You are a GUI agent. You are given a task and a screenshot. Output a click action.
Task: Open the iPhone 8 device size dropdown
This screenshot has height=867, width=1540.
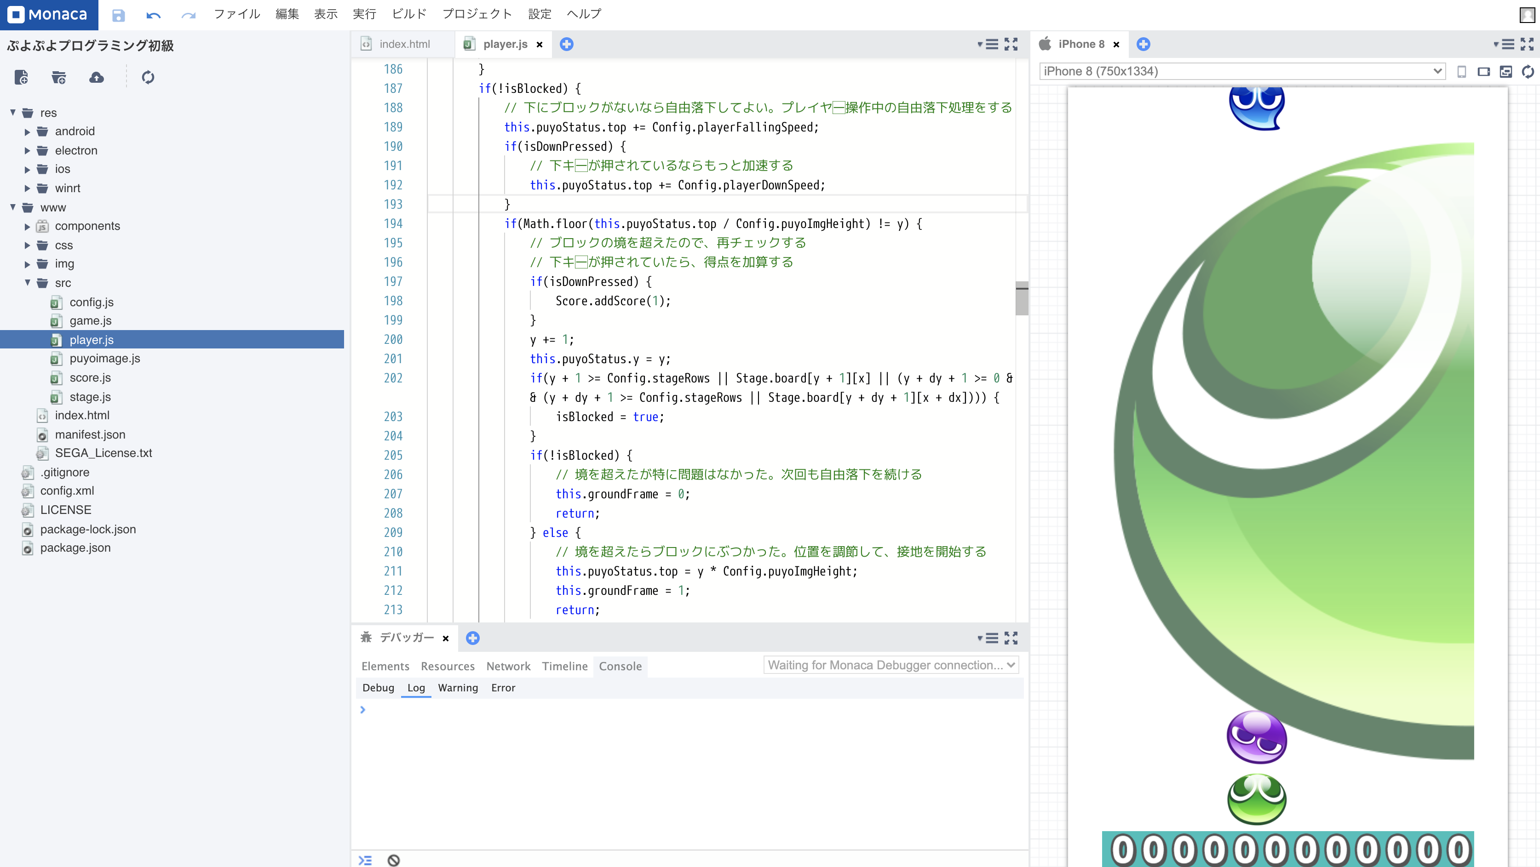(1241, 71)
